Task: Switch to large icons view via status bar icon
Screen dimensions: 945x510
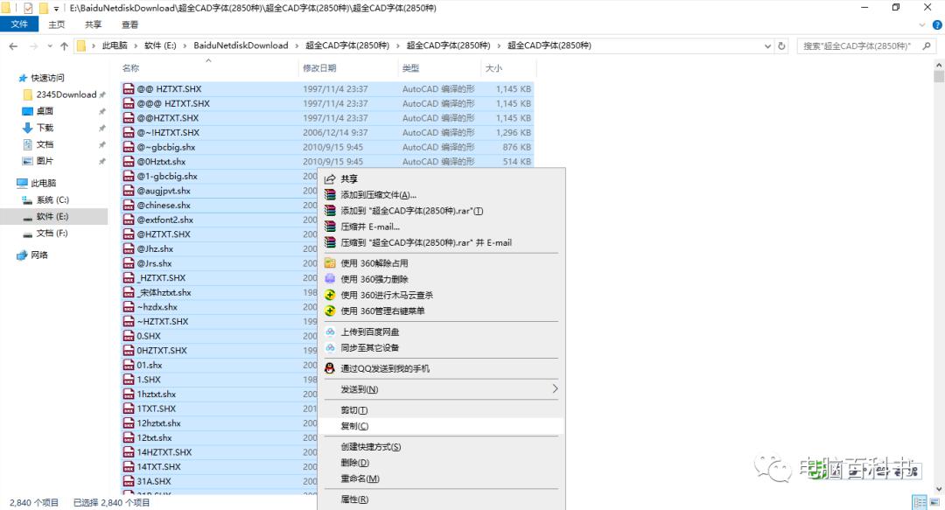Action: [x=934, y=501]
